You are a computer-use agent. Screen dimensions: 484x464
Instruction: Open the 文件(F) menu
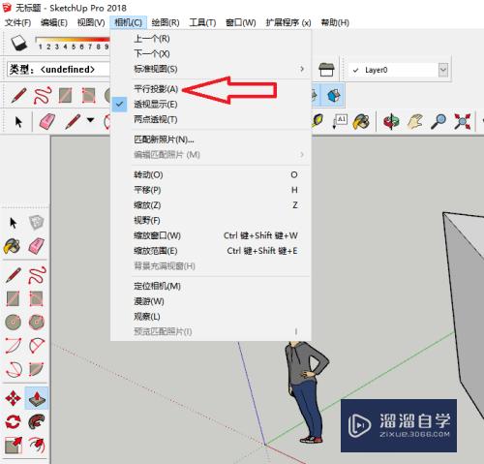(x=17, y=22)
